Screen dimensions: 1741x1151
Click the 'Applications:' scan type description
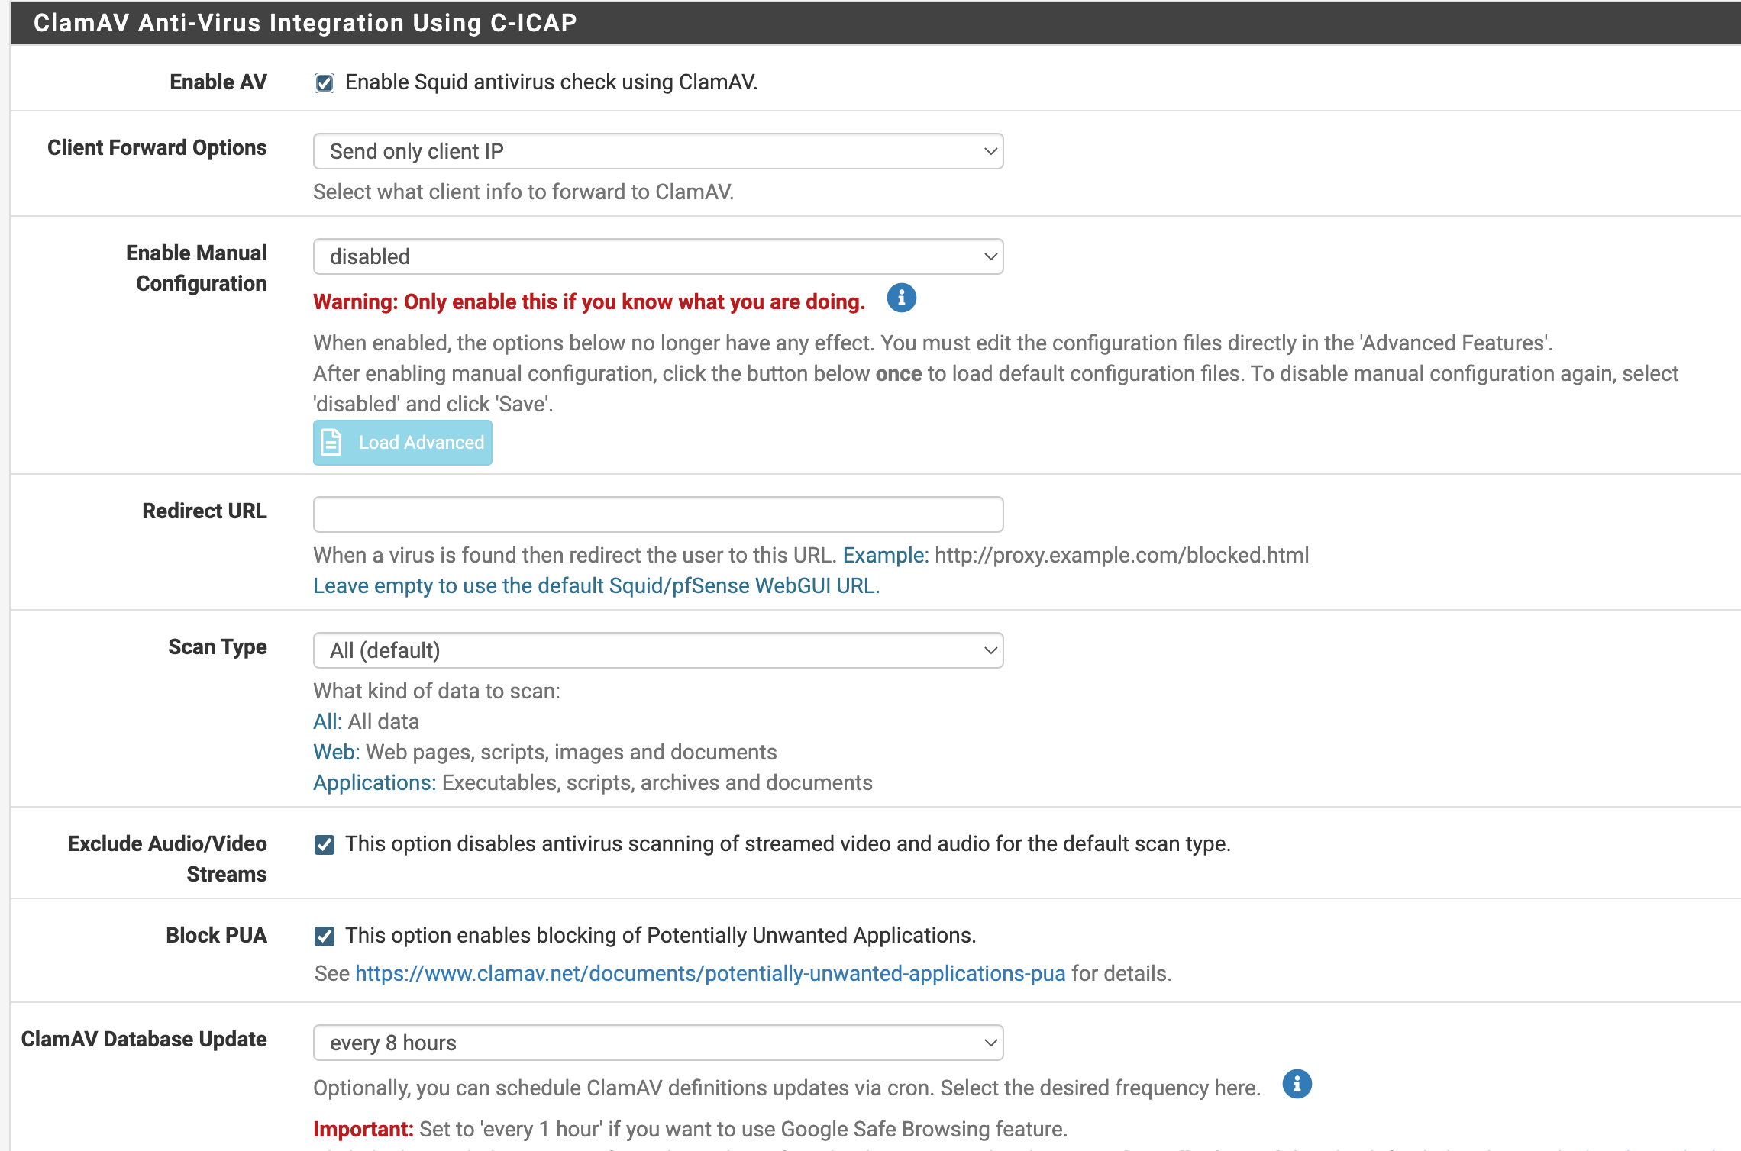point(593,783)
